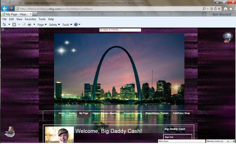Expand the Page dropdown in command bar
The image size is (236, 144).
click(42, 25)
